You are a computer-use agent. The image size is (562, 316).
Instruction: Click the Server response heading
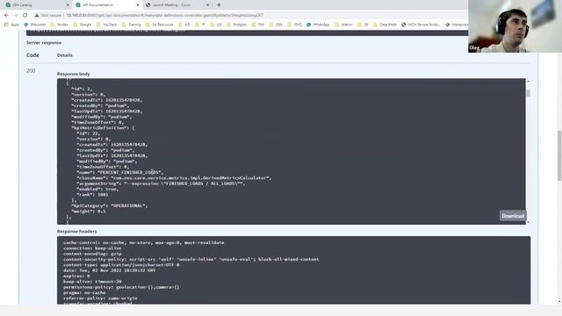[x=44, y=43]
